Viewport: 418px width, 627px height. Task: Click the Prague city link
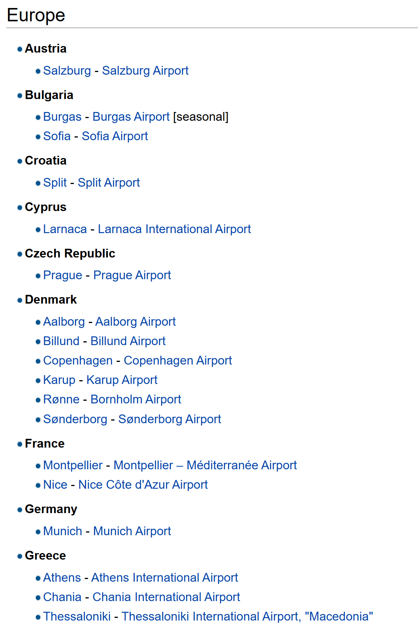(x=62, y=275)
